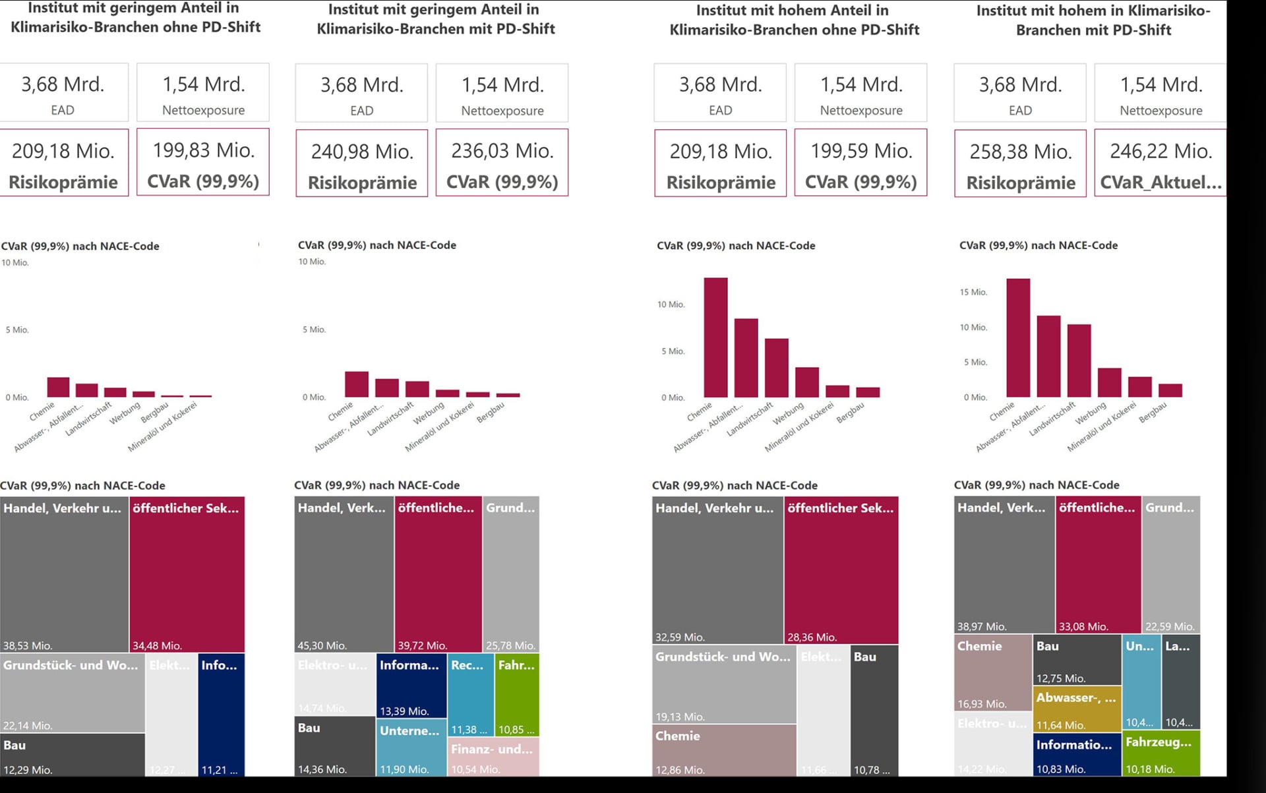Select the Handel, Verkehr tile with 38,53 Mio.
This screenshot has width=1266, height=793.
pyautogui.click(x=65, y=575)
